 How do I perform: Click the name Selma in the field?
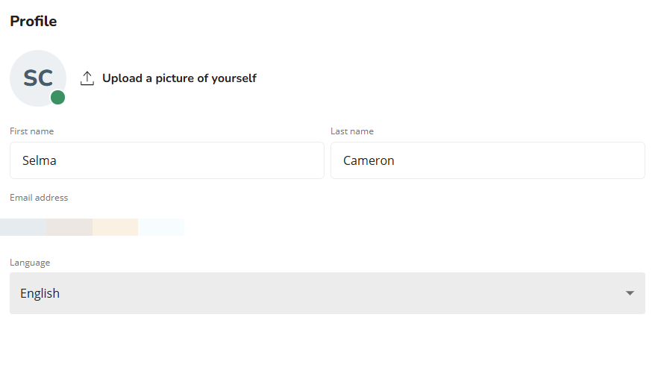coord(39,160)
